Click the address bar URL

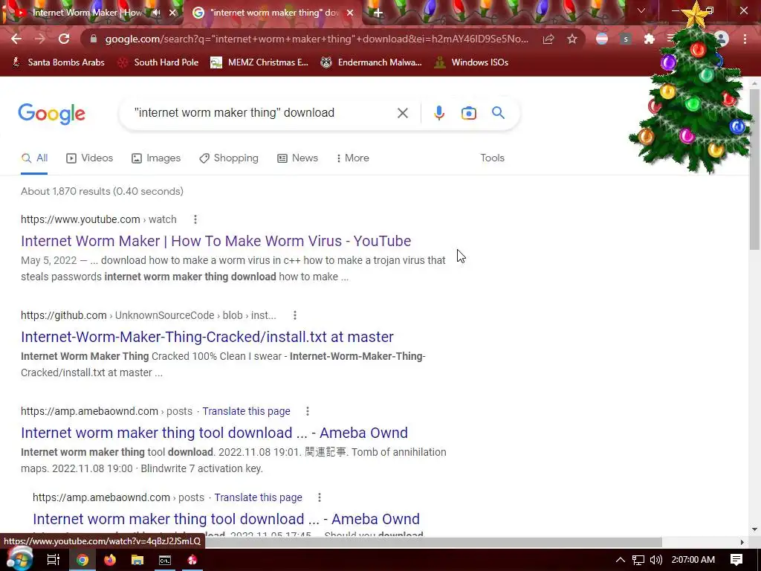pos(317,39)
